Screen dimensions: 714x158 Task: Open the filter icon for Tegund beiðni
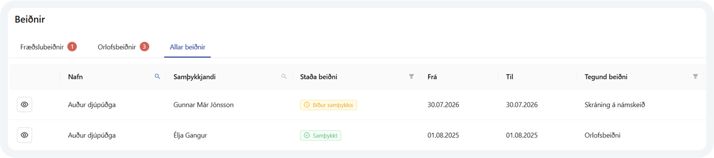click(695, 77)
